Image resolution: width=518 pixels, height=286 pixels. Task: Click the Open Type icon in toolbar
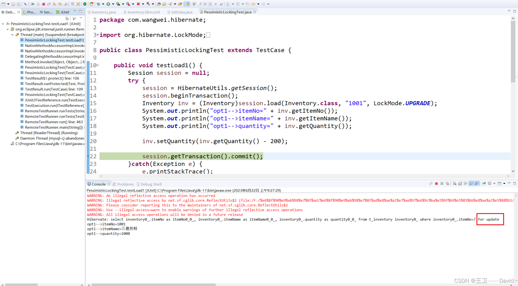click(159, 4)
